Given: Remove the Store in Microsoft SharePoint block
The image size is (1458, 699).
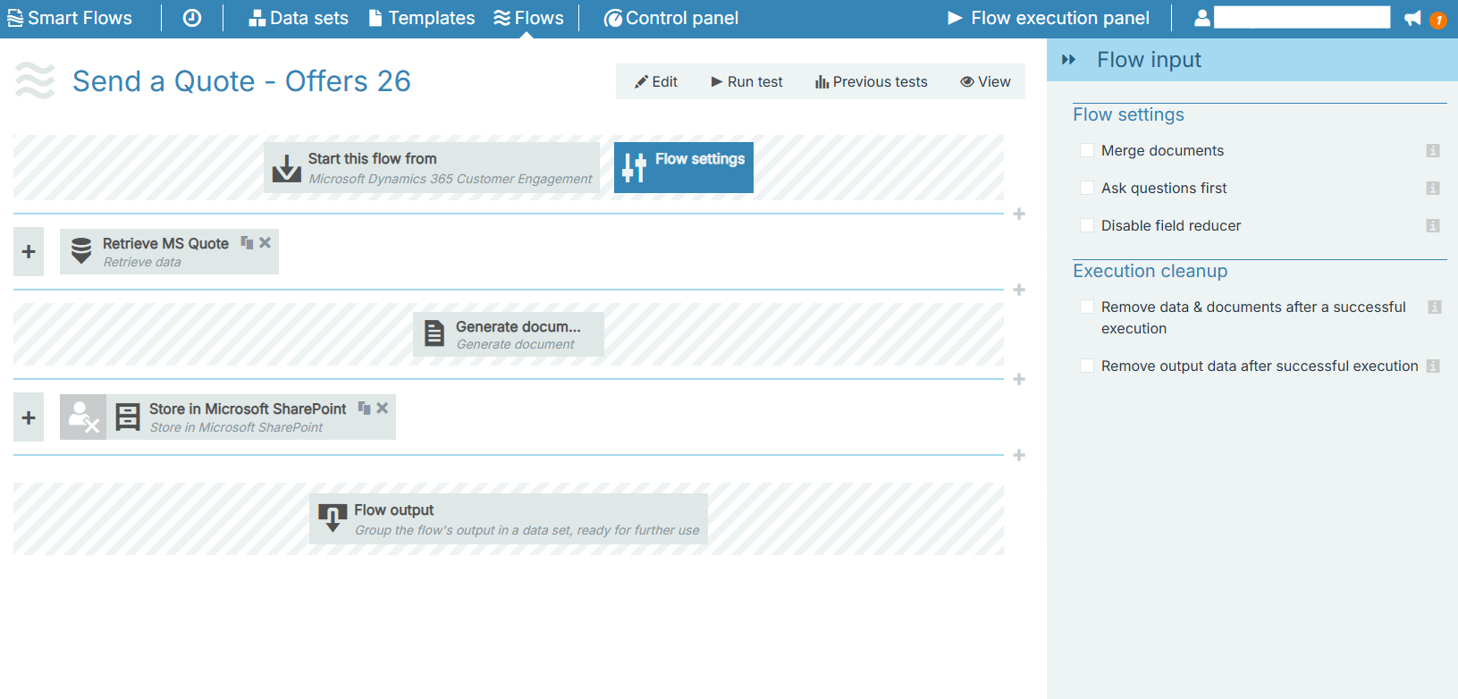Looking at the screenshot, I should click(x=382, y=408).
